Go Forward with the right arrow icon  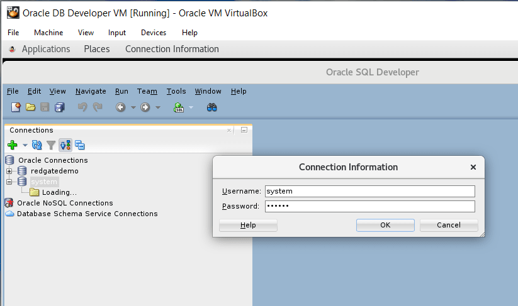145,107
